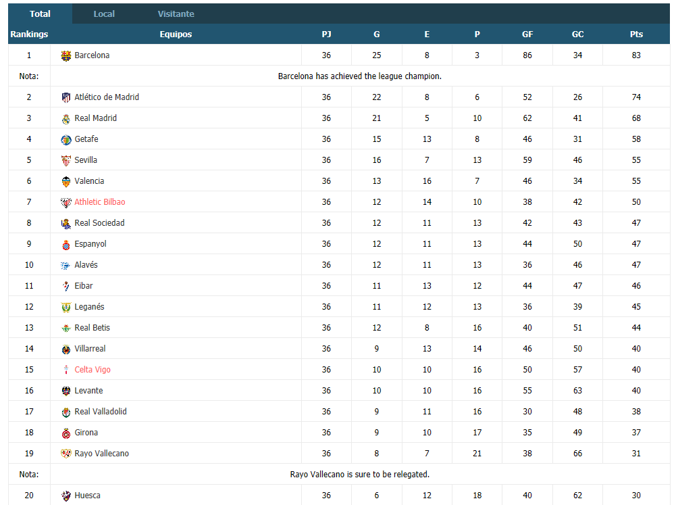
Task: Click Rayo Vallecano's 66 goals-against cell
Action: [x=577, y=454]
